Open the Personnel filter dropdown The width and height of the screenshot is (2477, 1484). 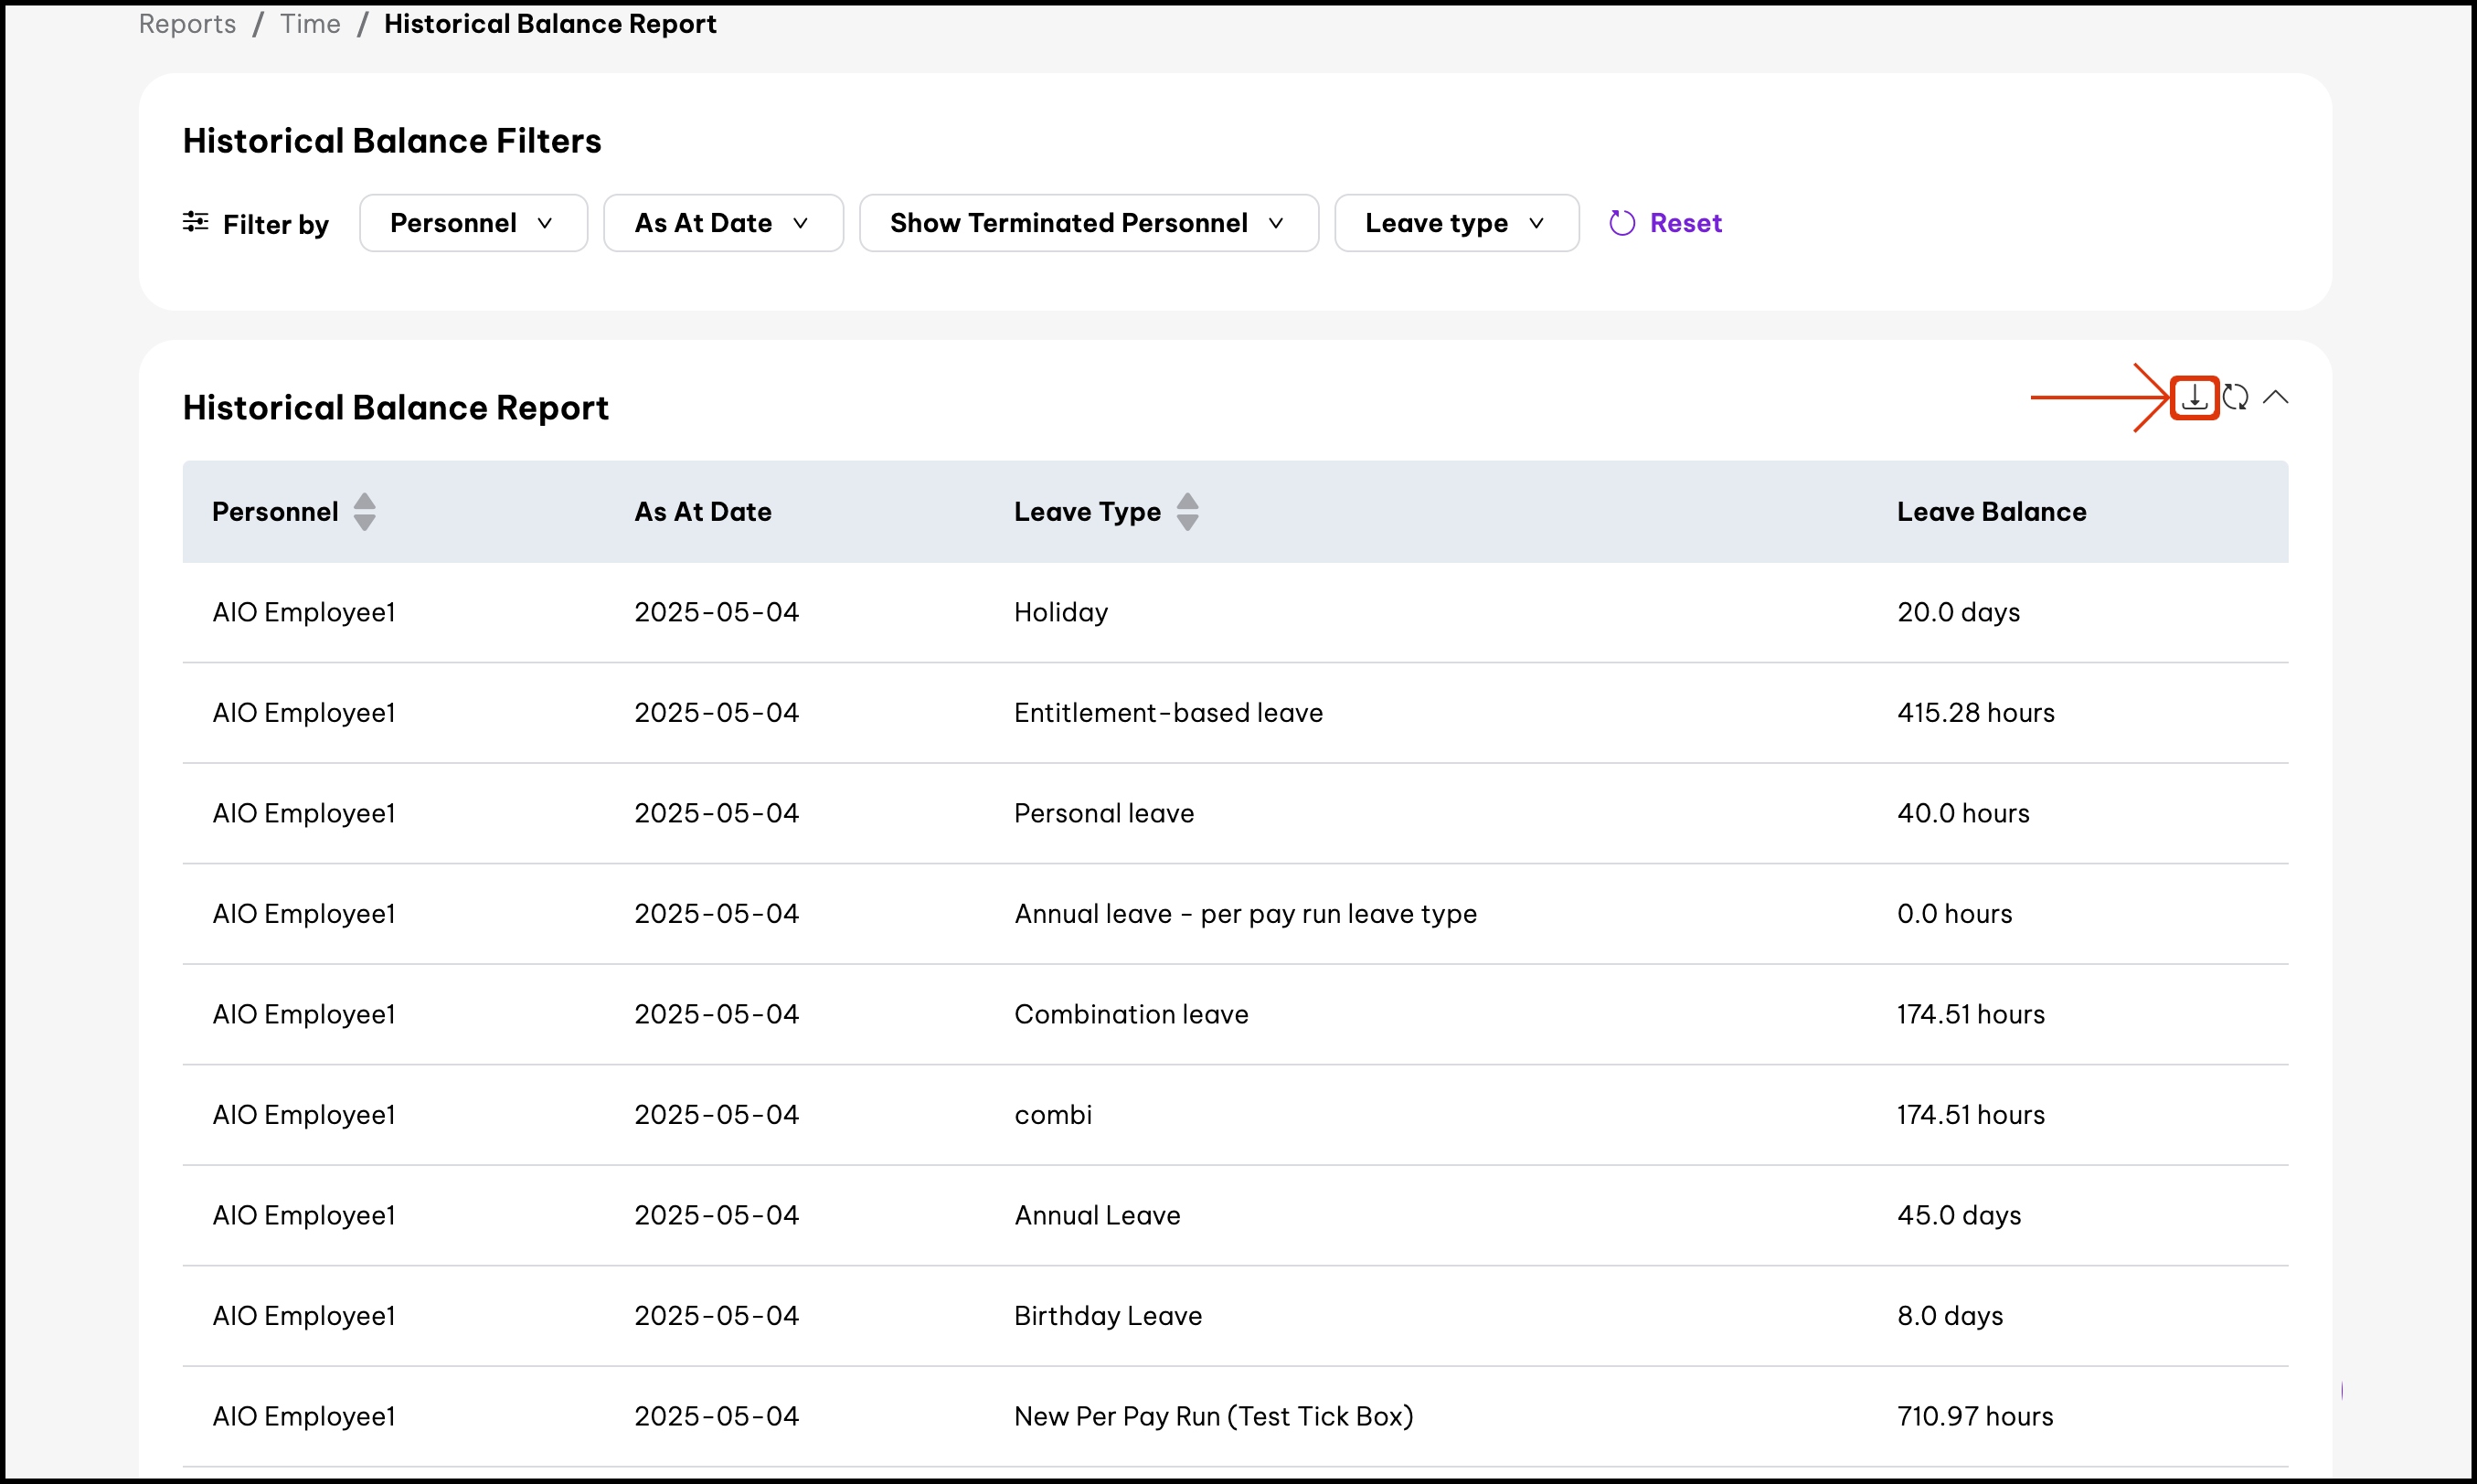(x=472, y=223)
